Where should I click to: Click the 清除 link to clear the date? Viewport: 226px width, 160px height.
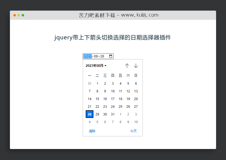pos(92,131)
